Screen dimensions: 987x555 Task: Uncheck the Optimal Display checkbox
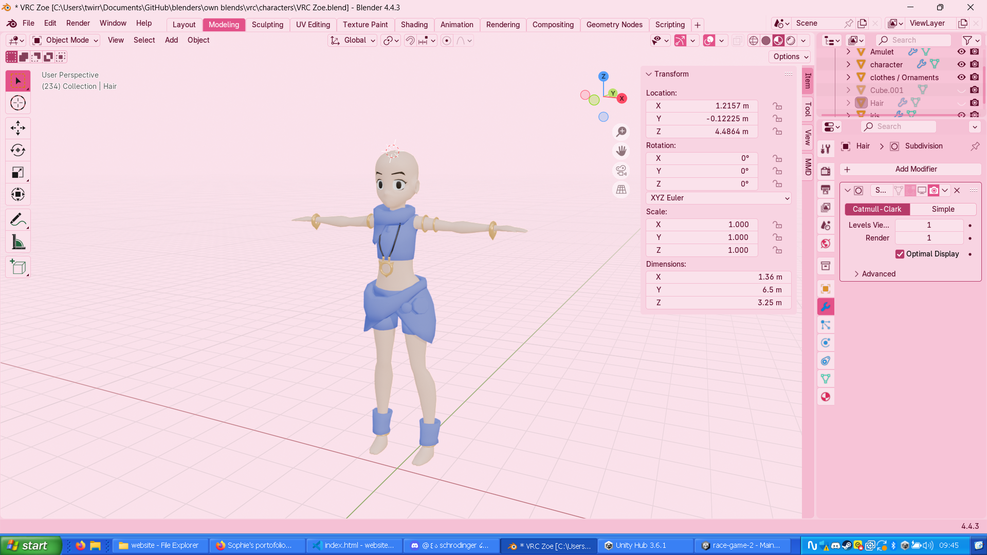point(900,254)
